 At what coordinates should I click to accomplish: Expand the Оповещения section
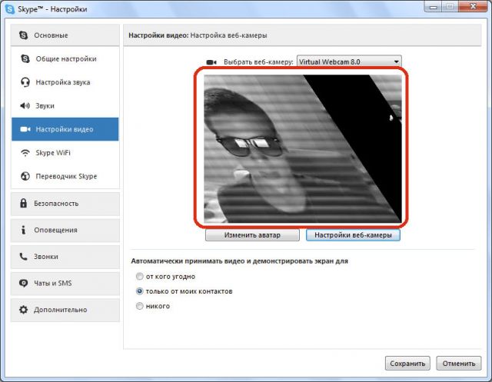tap(65, 231)
